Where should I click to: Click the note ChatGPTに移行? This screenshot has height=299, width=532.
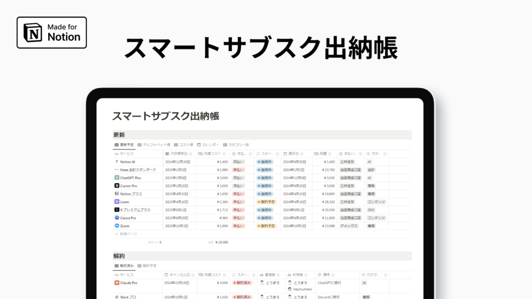pyautogui.click(x=329, y=283)
